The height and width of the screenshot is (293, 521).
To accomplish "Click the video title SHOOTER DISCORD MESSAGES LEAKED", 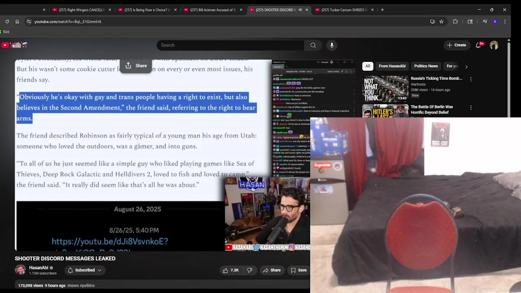I will click(65, 258).
